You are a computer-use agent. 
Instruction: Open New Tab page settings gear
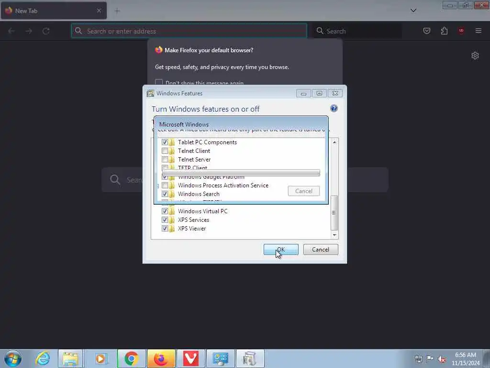click(475, 56)
